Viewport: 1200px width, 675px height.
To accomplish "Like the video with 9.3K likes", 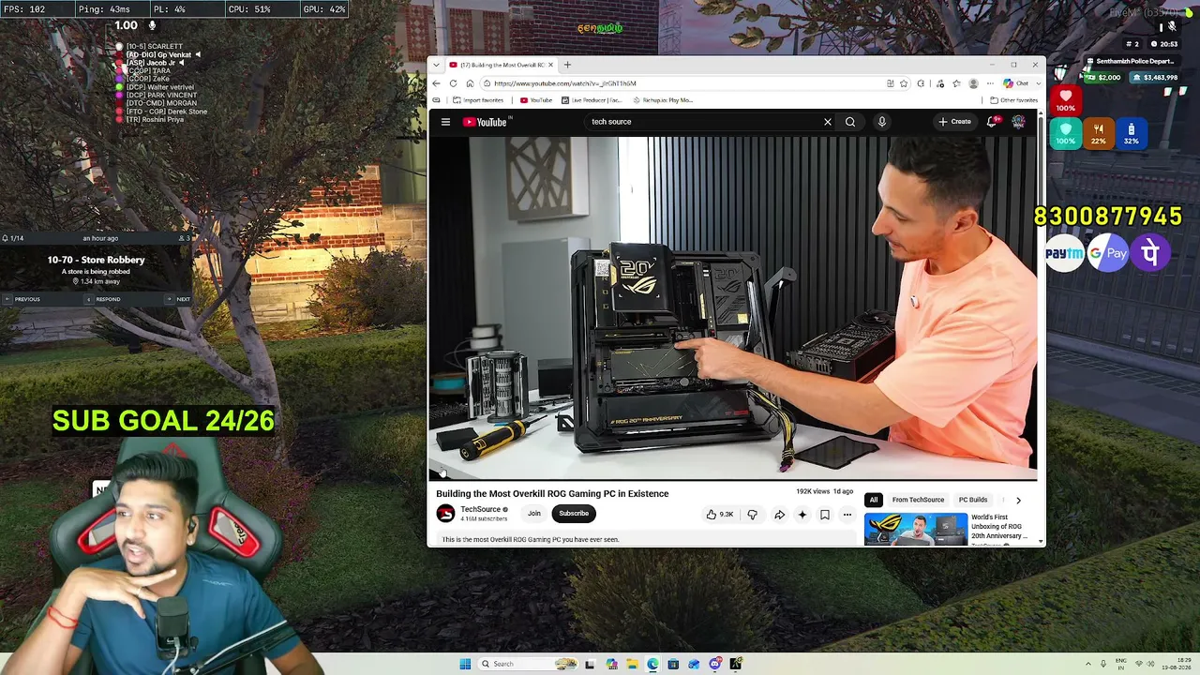I will point(720,514).
